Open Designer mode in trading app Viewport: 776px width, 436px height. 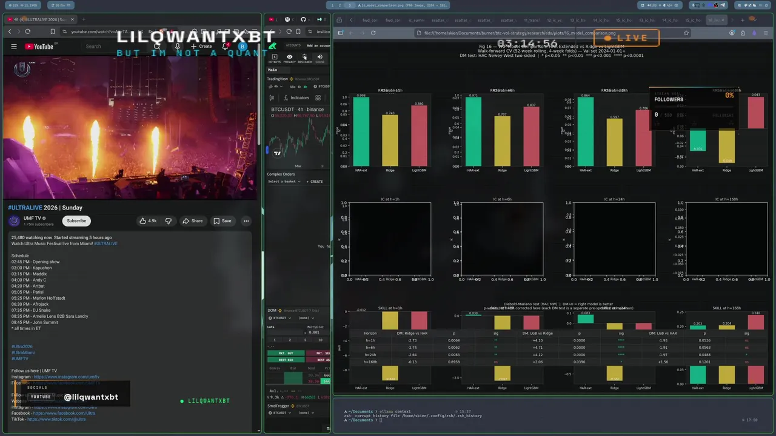coord(304,59)
